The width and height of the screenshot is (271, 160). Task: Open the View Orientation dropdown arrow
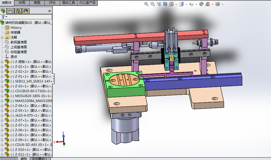[176, 4]
